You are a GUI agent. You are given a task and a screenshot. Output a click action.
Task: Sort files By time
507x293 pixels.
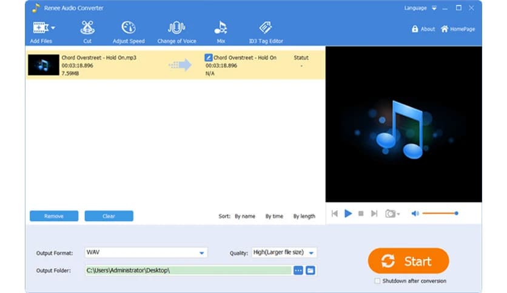(x=274, y=216)
